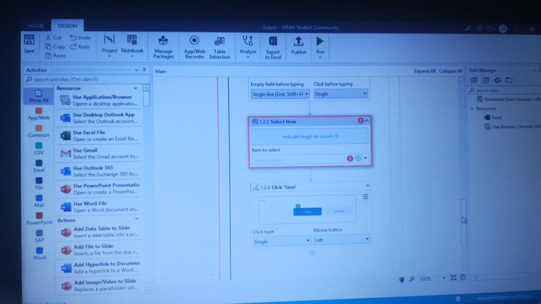Image resolution: width=541 pixels, height=304 pixels.
Task: Click the Paste ribbon button
Action: pyautogui.click(x=55, y=56)
